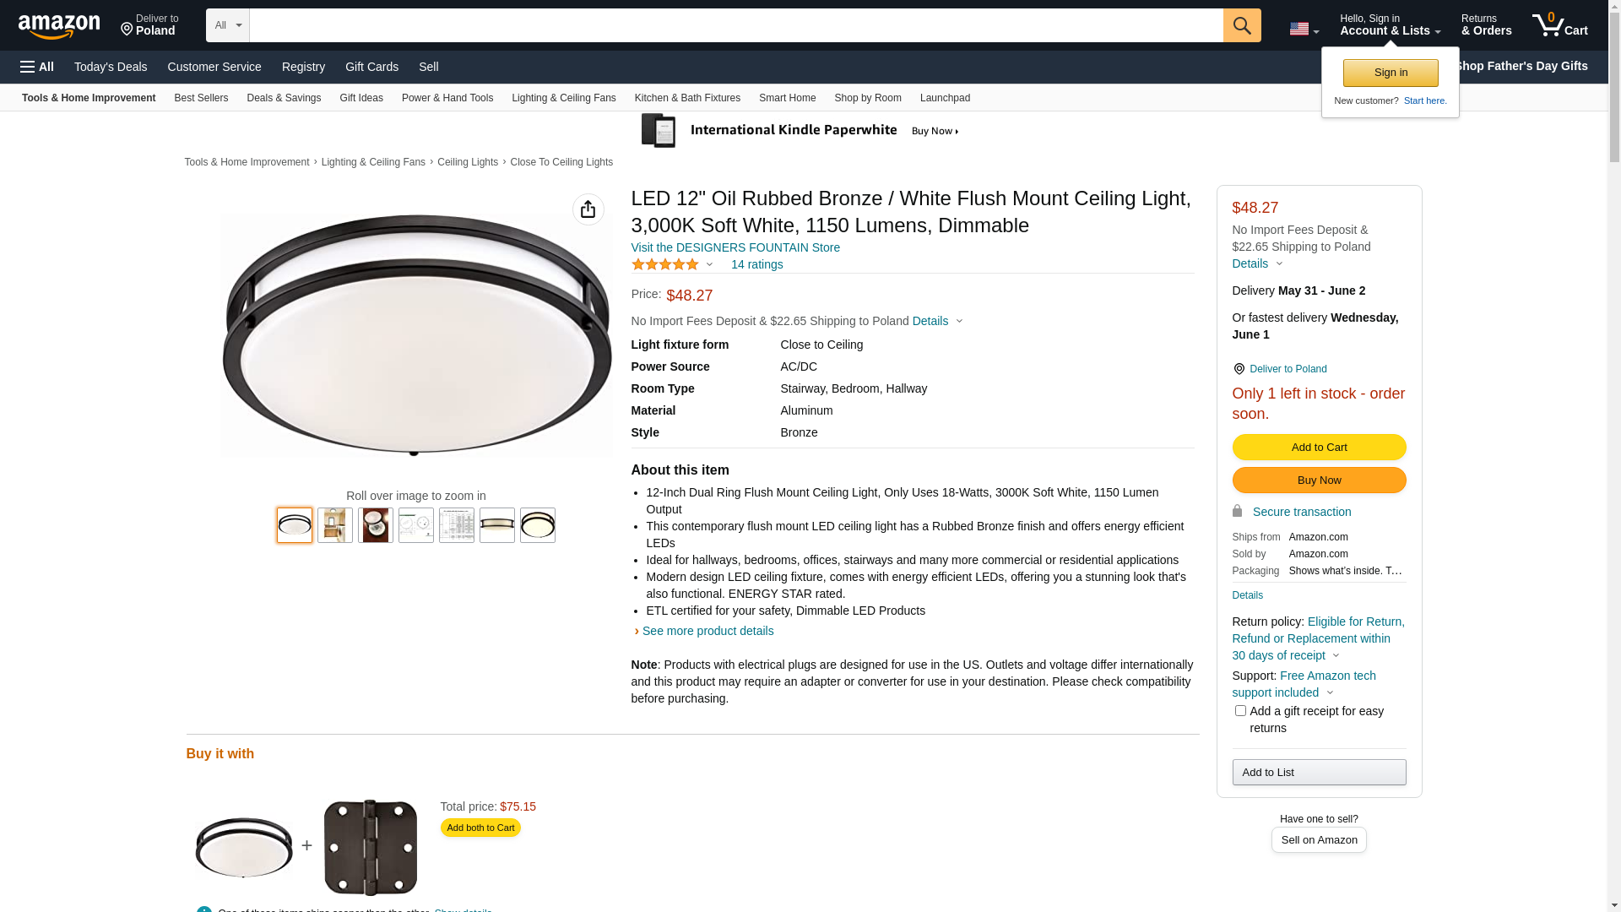
Task: Click the share icon on product image
Action: [588, 209]
